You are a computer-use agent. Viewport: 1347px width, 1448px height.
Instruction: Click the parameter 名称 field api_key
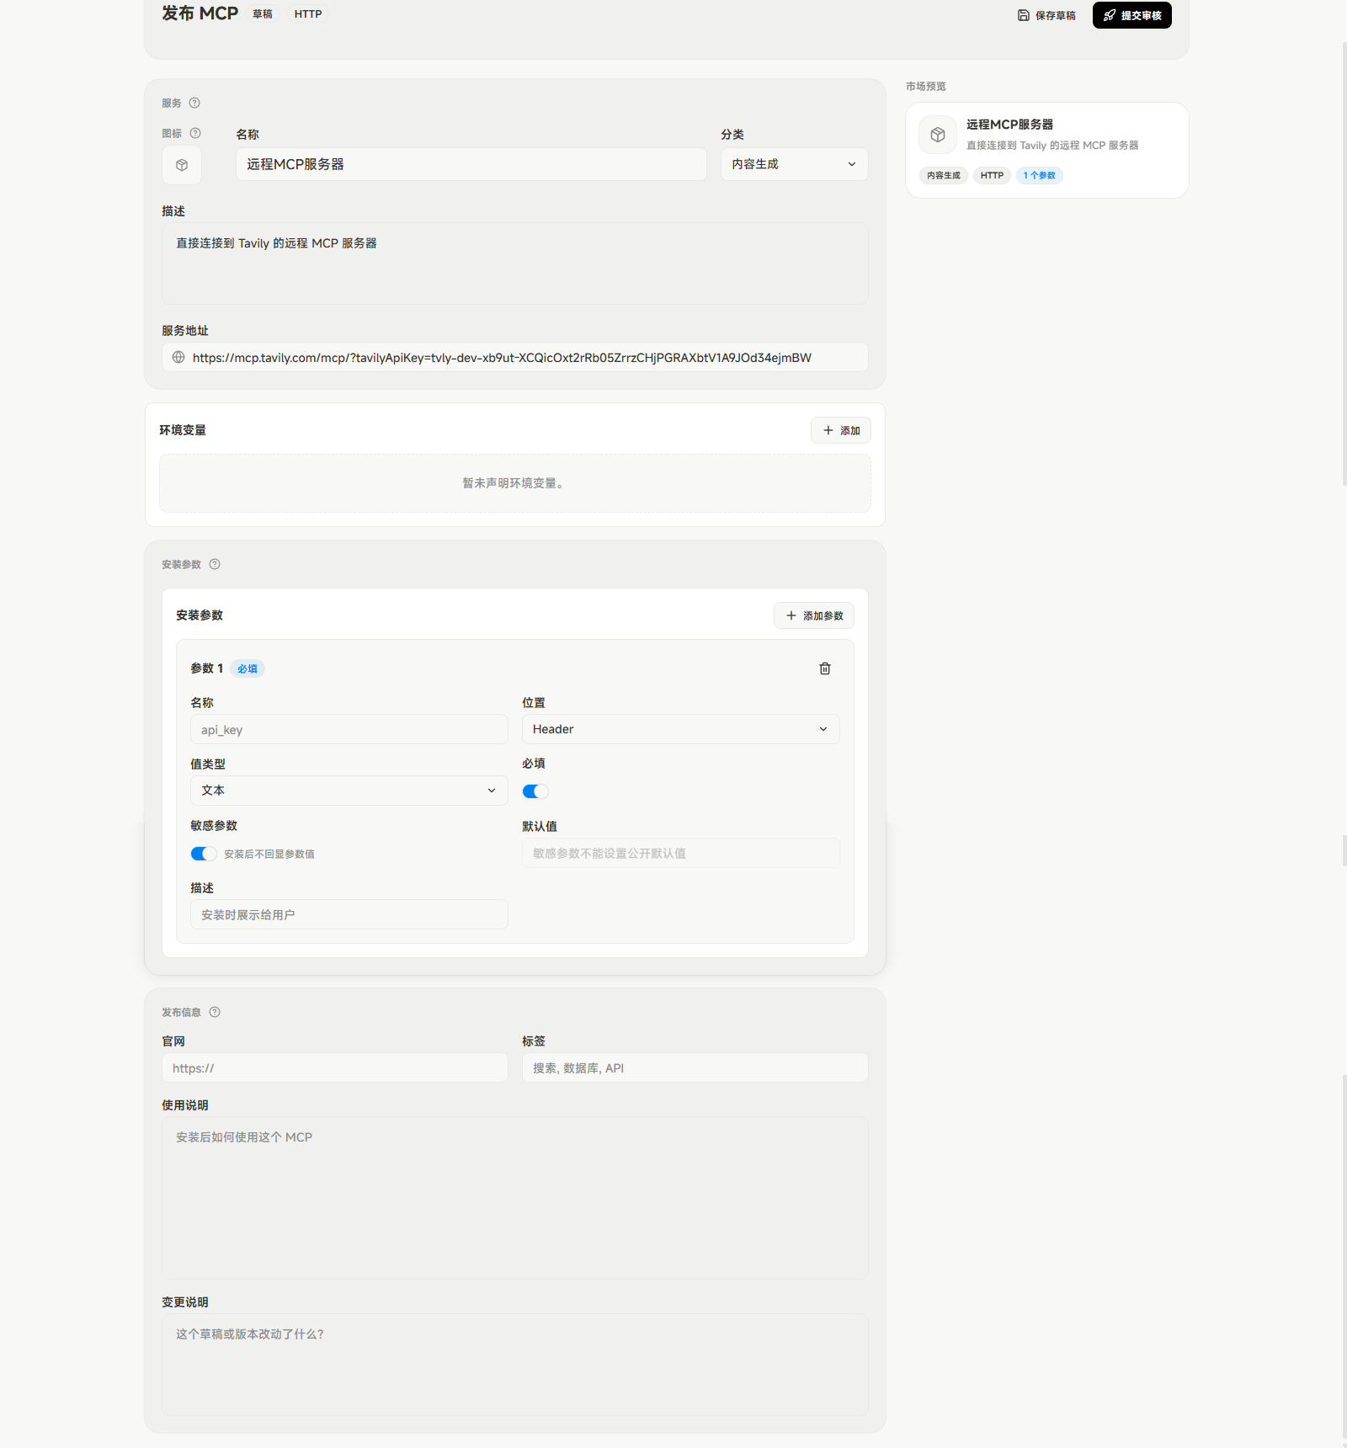(x=349, y=729)
